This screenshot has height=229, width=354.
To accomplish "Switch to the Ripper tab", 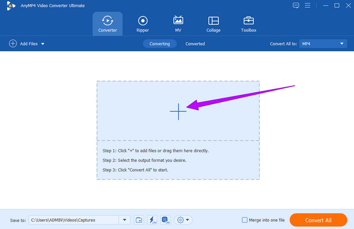I will [143, 24].
